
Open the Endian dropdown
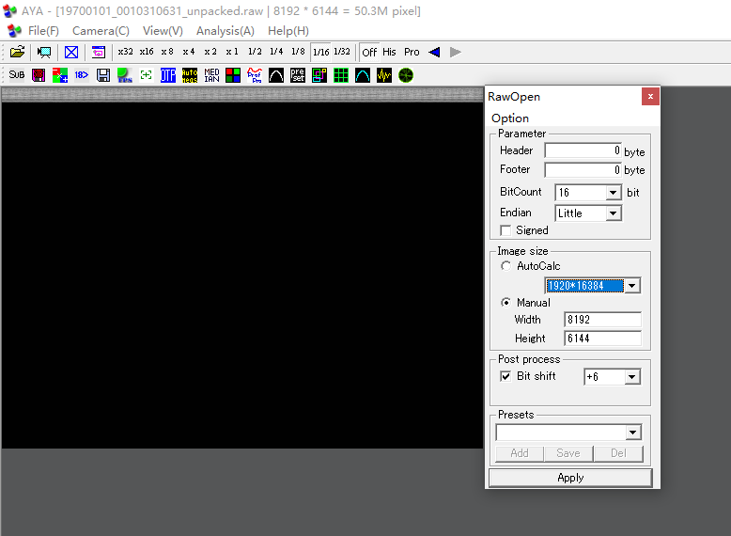point(613,213)
